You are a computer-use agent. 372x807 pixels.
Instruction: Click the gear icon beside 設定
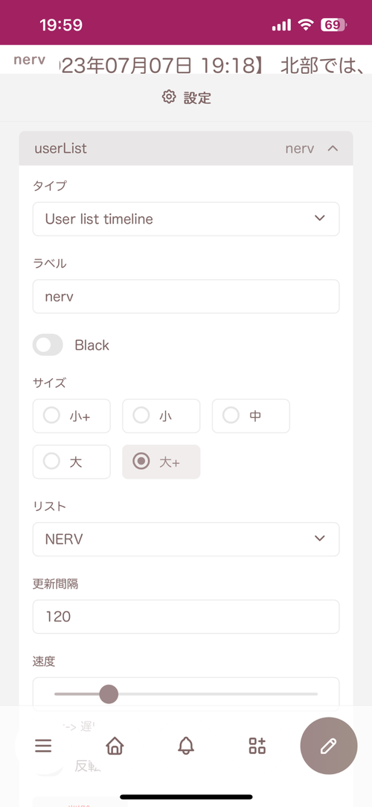tap(168, 97)
